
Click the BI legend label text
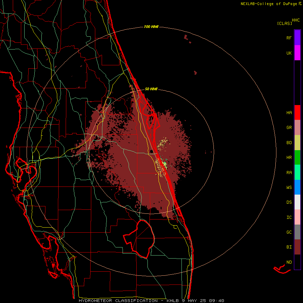pos(289,247)
